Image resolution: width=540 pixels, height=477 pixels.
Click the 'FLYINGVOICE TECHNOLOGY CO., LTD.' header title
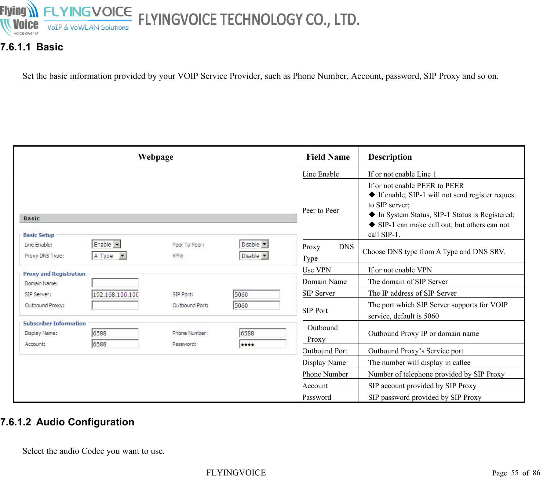249,20
